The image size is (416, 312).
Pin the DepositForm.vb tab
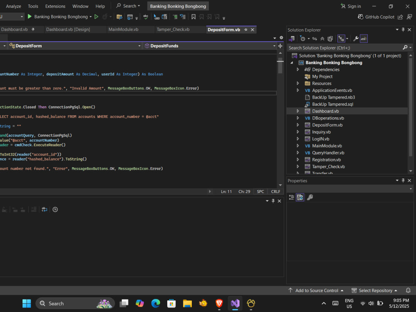pyautogui.click(x=246, y=30)
